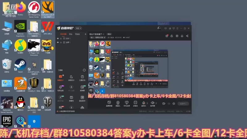
Task: Click the record video icon
Action: coord(164,103)
